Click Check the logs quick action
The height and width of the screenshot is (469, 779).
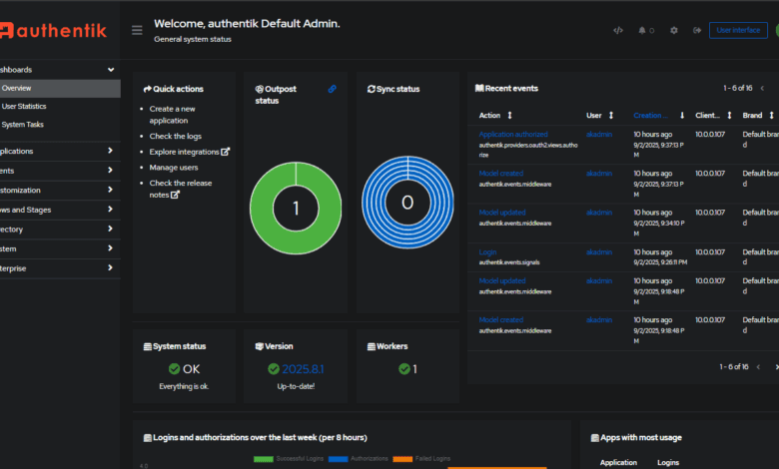point(176,136)
